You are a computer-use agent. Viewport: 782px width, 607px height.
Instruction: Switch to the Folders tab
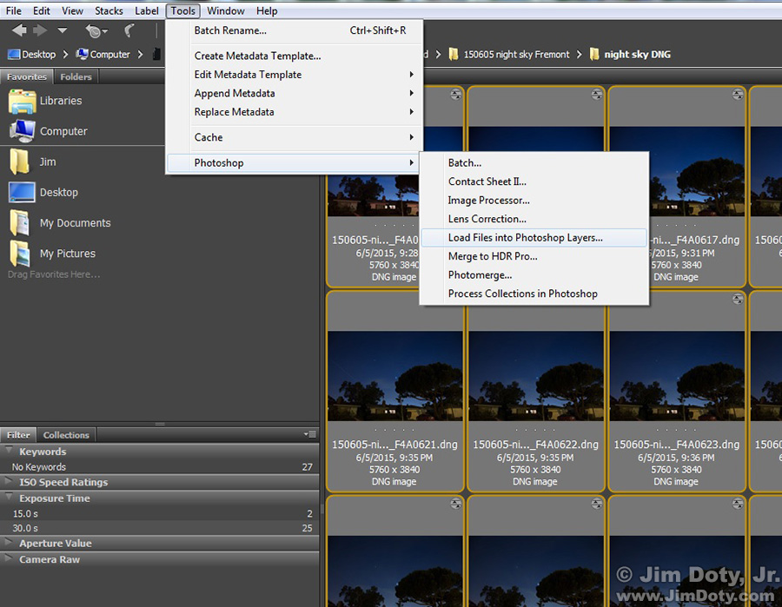point(76,76)
